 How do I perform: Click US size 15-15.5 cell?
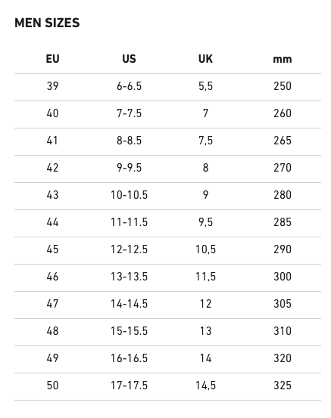click(129, 331)
